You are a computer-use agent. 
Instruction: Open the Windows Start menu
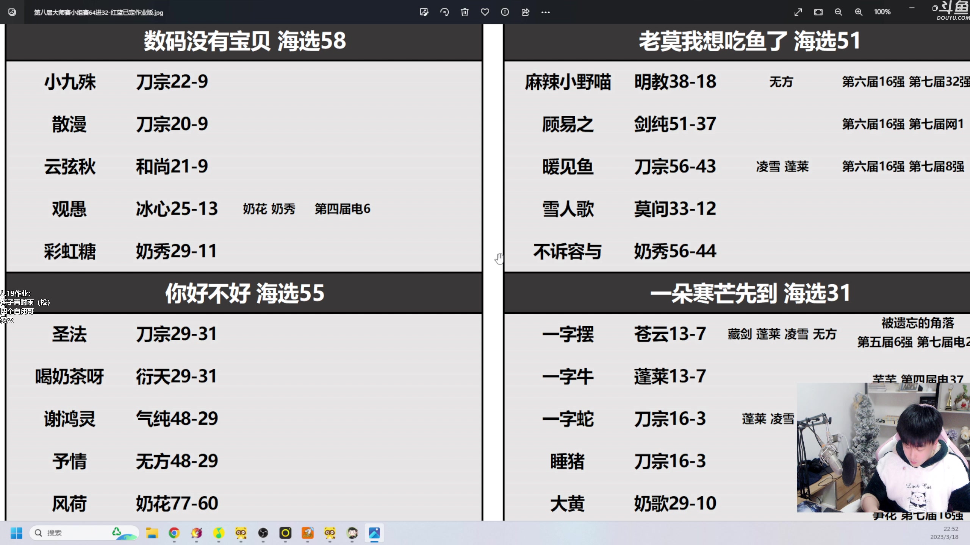(16, 533)
